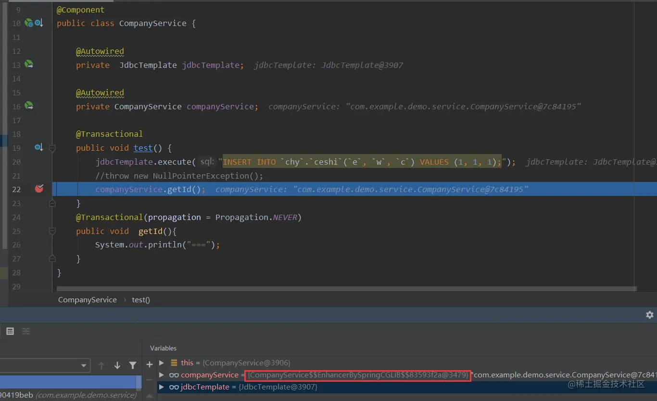Image resolution: width=657 pixels, height=401 pixels.
Task: Click the implemented-in gutter marker on line 10
Action: (x=38, y=23)
